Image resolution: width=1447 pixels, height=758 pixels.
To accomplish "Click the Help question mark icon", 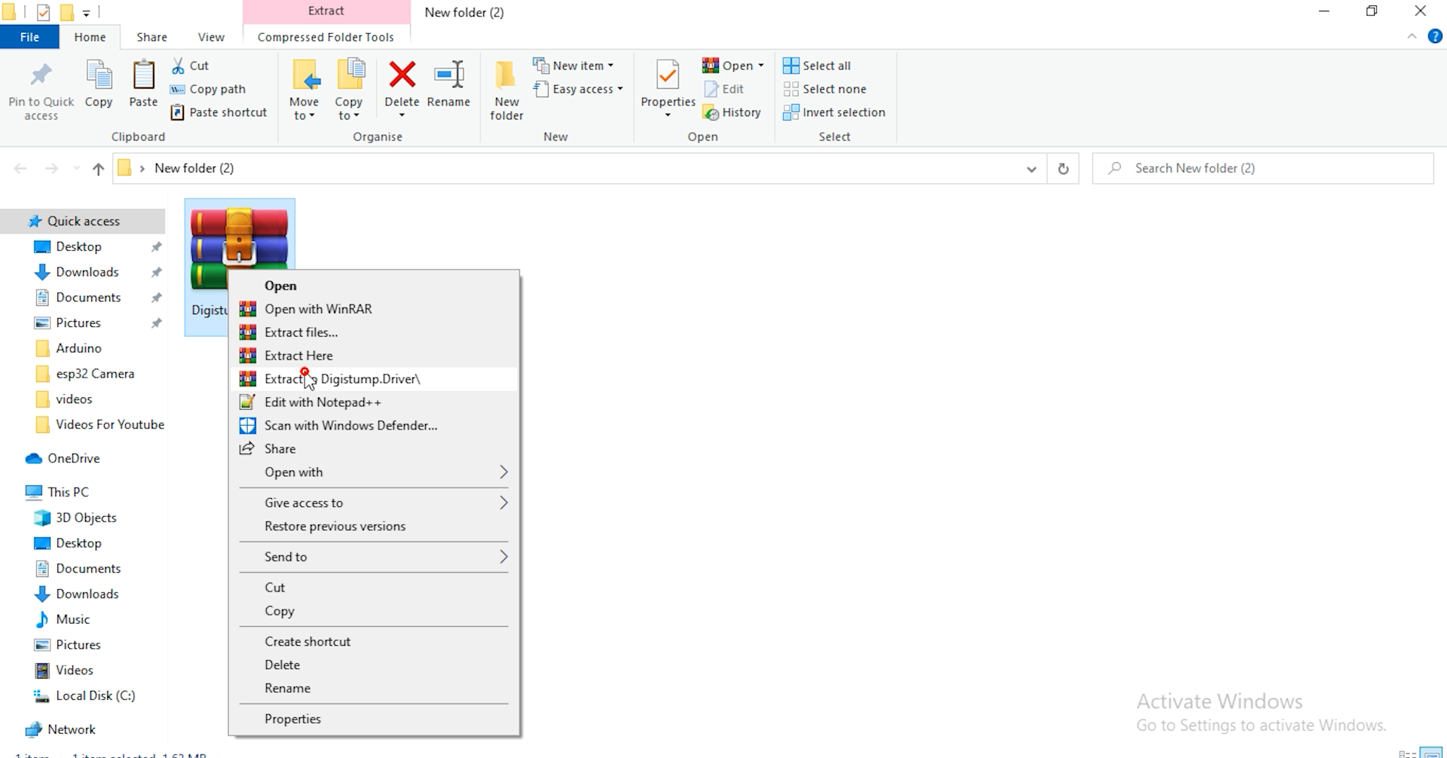I will (1435, 37).
